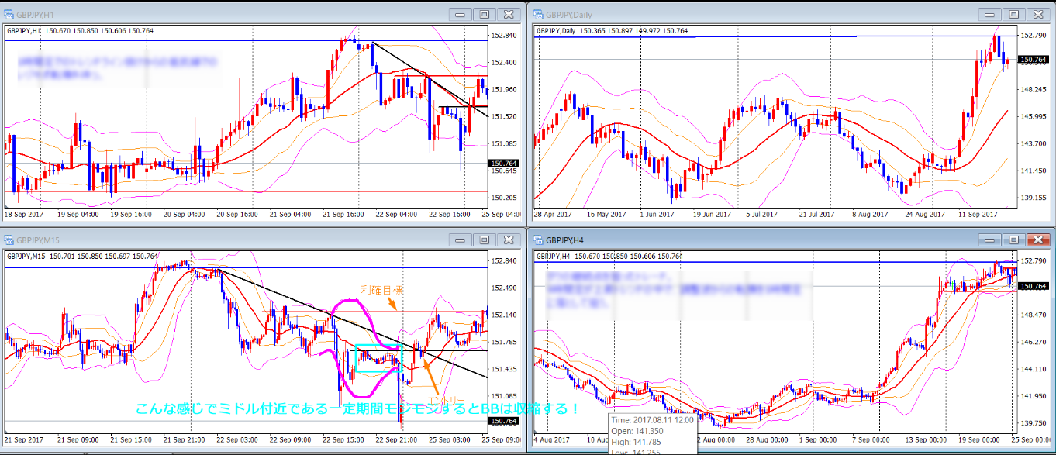This screenshot has height=455, width=1056.
Task: Select bottom red horizontal line on H1 chart
Action: (x=233, y=191)
